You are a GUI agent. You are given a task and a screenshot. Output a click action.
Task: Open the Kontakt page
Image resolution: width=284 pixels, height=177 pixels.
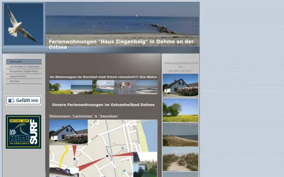click(x=24, y=81)
